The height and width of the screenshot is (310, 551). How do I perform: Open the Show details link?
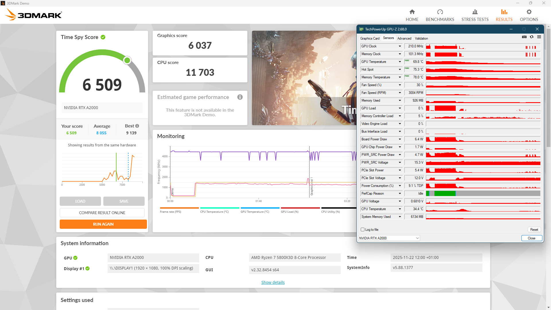click(273, 282)
